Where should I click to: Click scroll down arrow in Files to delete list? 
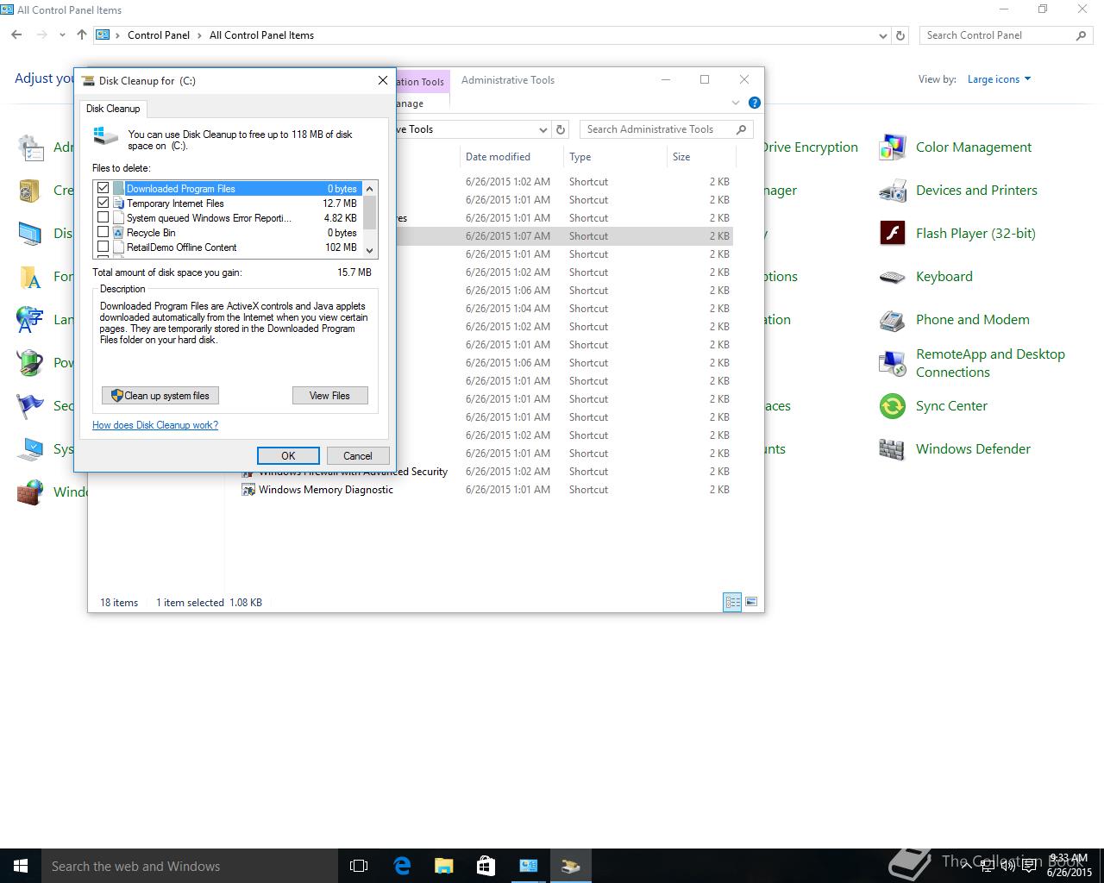click(x=370, y=251)
